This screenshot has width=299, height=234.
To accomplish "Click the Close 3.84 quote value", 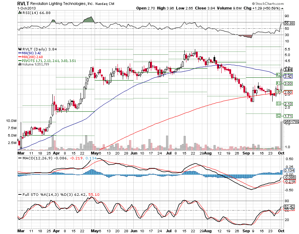I will 205,8.
